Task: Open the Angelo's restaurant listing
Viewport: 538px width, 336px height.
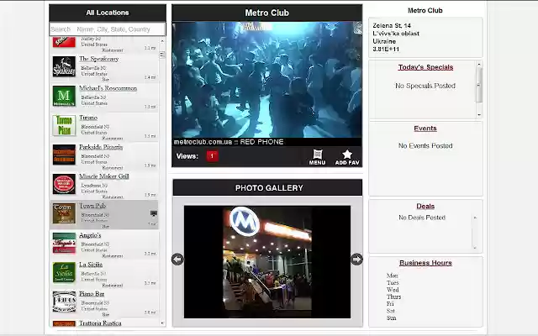Action: click(90, 236)
